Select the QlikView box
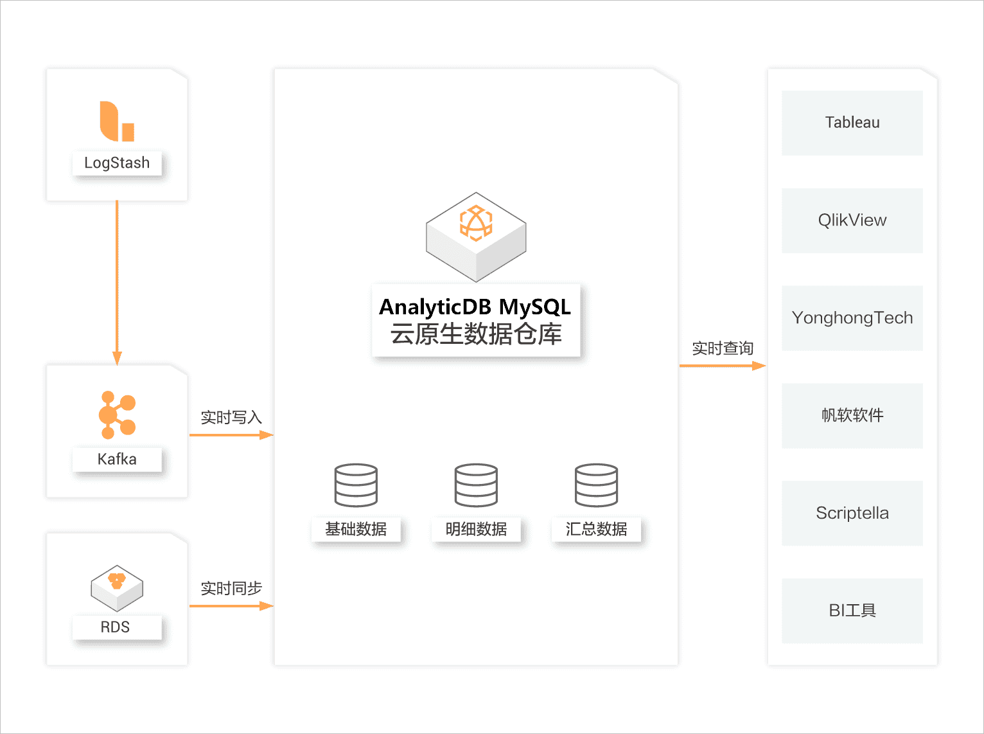 pos(852,220)
